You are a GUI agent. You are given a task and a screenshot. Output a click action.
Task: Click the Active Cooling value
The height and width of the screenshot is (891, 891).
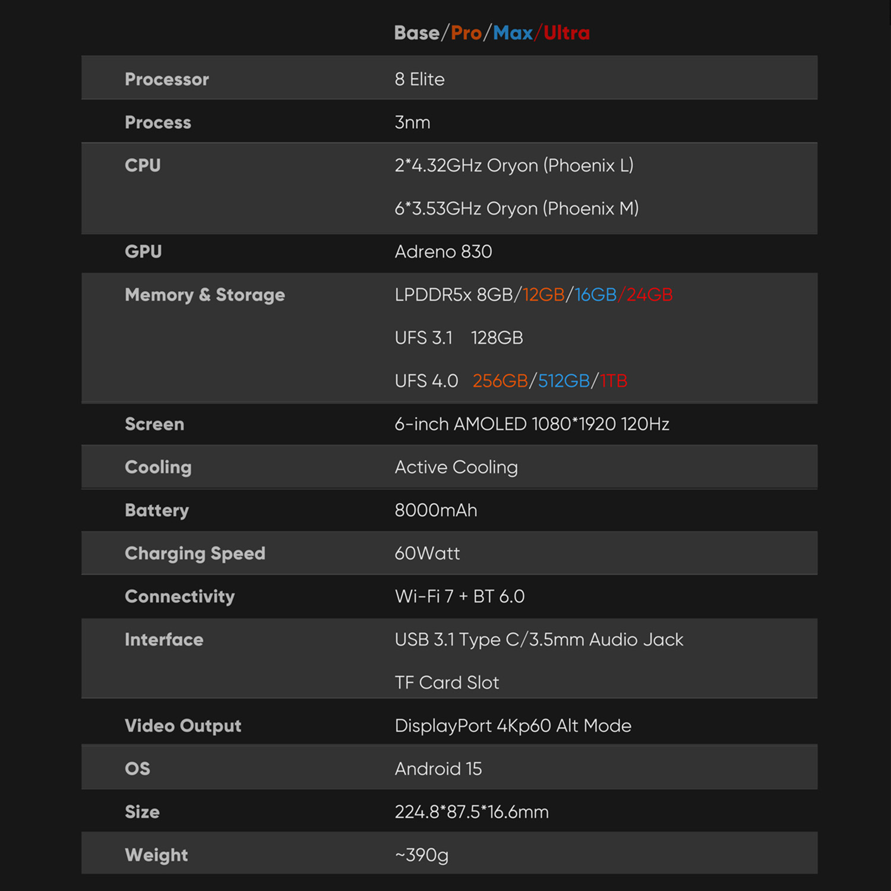click(456, 467)
